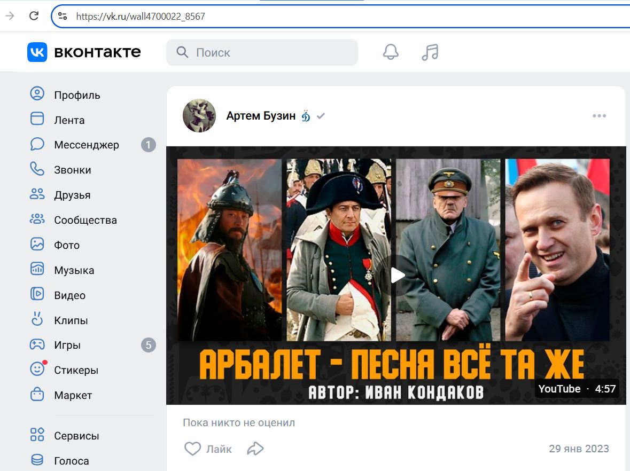Open site info icon in address bar
The width and height of the screenshot is (630, 471).
point(63,16)
